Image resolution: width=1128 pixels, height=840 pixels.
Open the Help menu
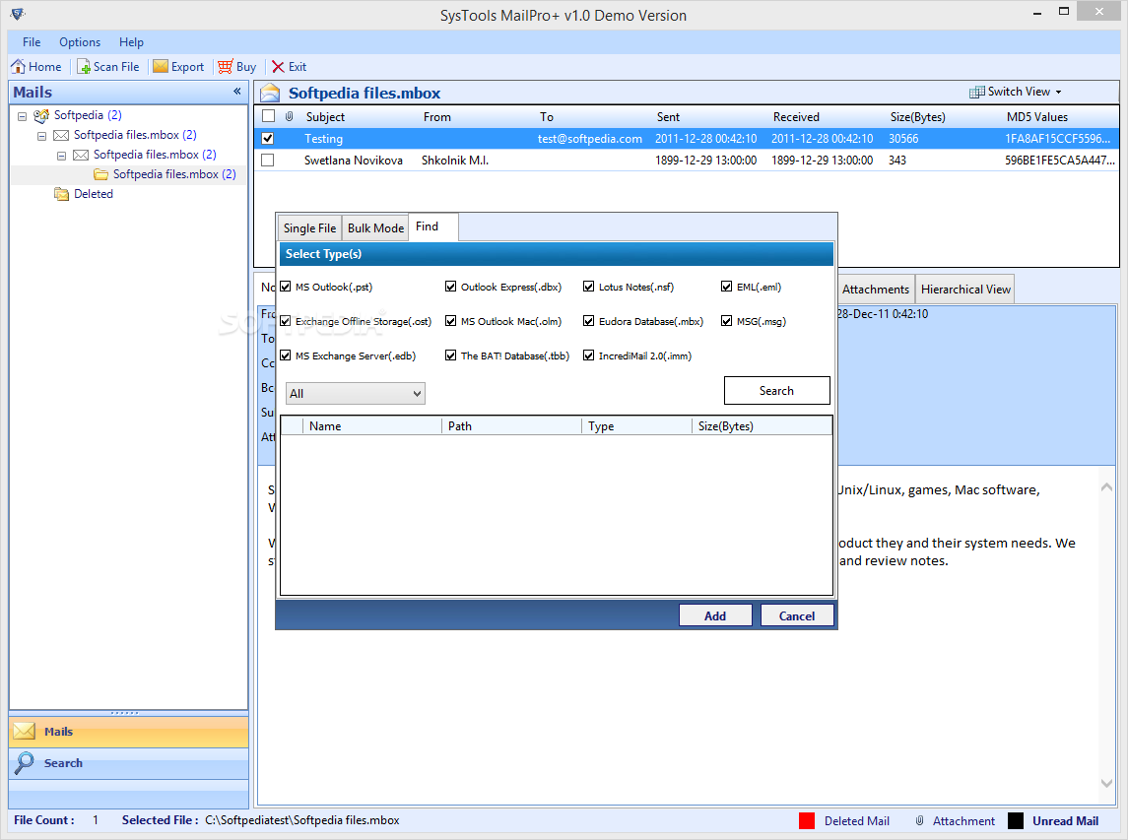(x=132, y=42)
